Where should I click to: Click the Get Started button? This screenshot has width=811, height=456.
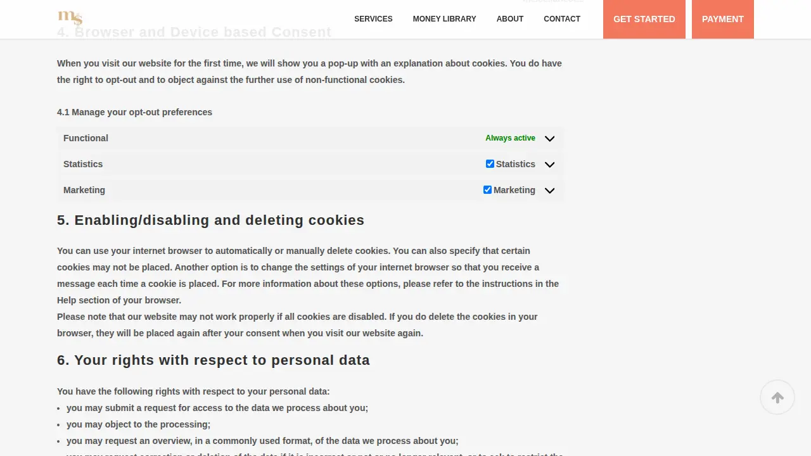coord(644,19)
